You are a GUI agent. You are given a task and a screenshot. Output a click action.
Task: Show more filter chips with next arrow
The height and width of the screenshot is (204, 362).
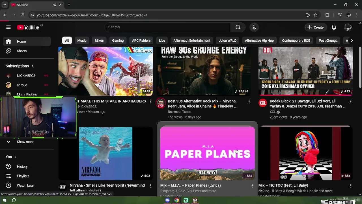point(352,41)
